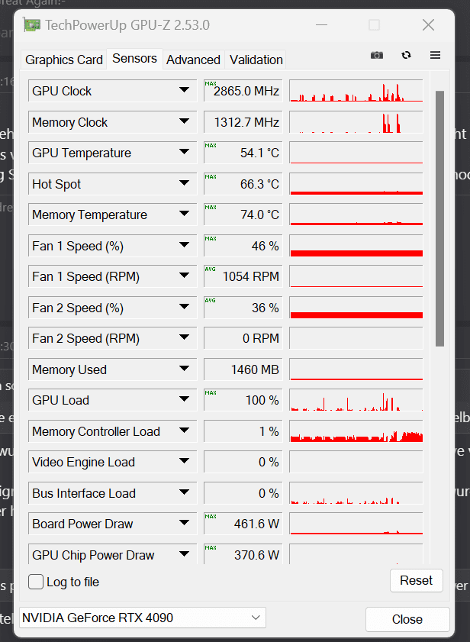Click the 1054 RPM fan reading
The image size is (470, 642).
243,276
